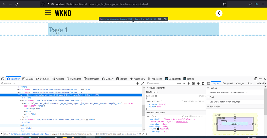
Task: Reload the page in the browser
Action: pyautogui.click(x=17, y=4)
